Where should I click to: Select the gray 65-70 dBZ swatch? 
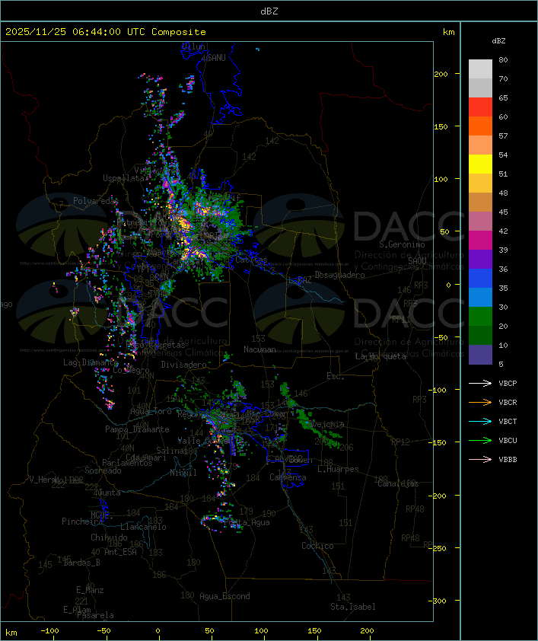point(480,88)
